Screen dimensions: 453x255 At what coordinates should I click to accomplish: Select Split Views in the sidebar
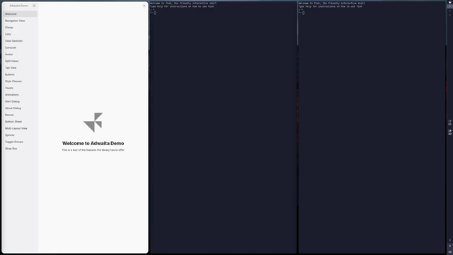[21, 61]
